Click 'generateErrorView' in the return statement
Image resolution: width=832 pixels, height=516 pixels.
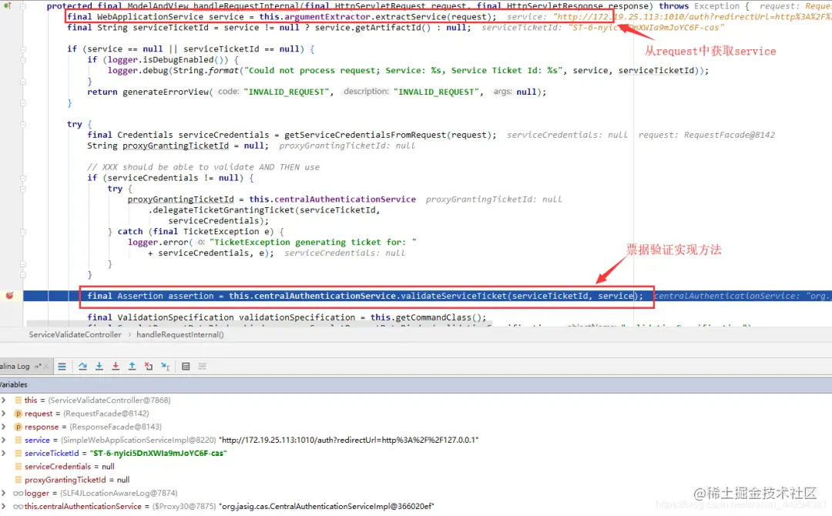pyautogui.click(x=166, y=92)
